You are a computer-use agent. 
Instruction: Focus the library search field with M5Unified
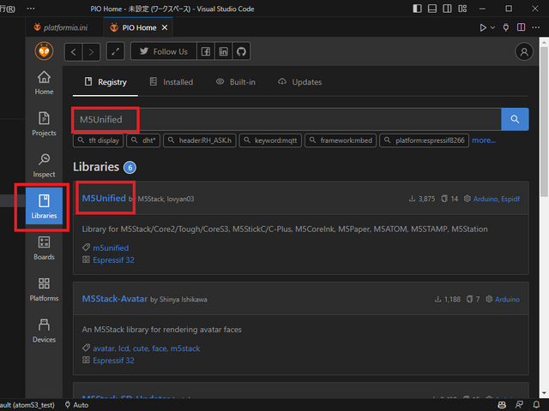click(287, 120)
